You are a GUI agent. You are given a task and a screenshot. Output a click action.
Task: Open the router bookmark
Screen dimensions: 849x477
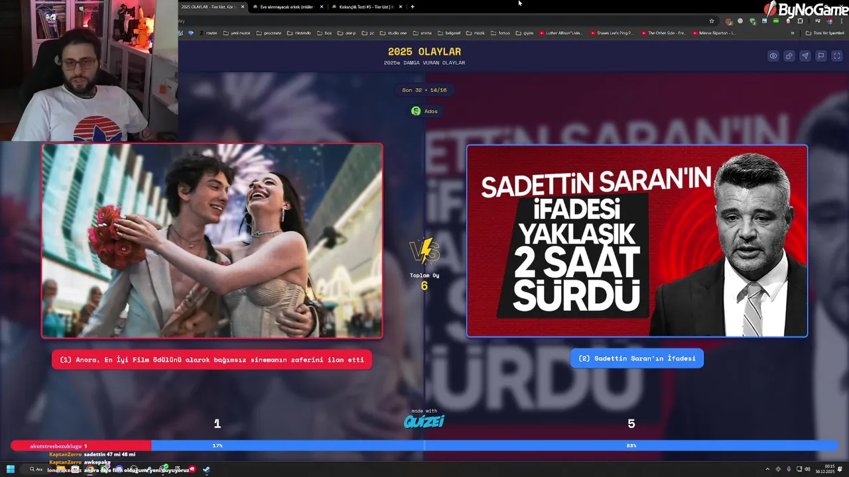[208, 32]
